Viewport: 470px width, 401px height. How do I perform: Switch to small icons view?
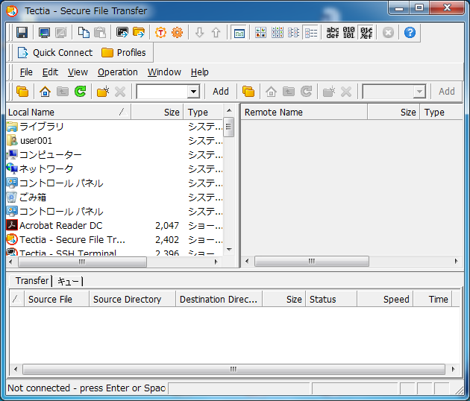point(278,32)
